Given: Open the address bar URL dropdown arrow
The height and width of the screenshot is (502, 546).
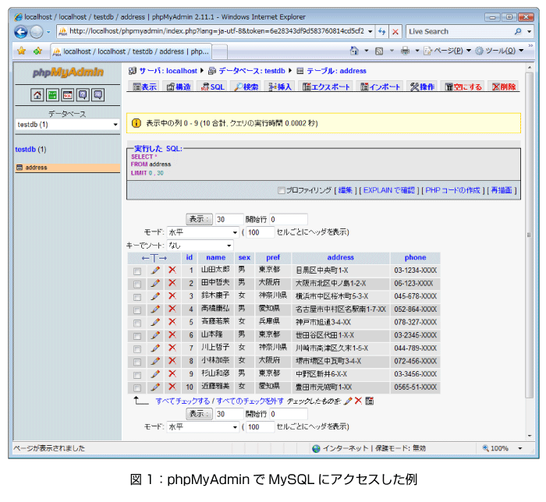Looking at the screenshot, I should pyautogui.click(x=370, y=32).
